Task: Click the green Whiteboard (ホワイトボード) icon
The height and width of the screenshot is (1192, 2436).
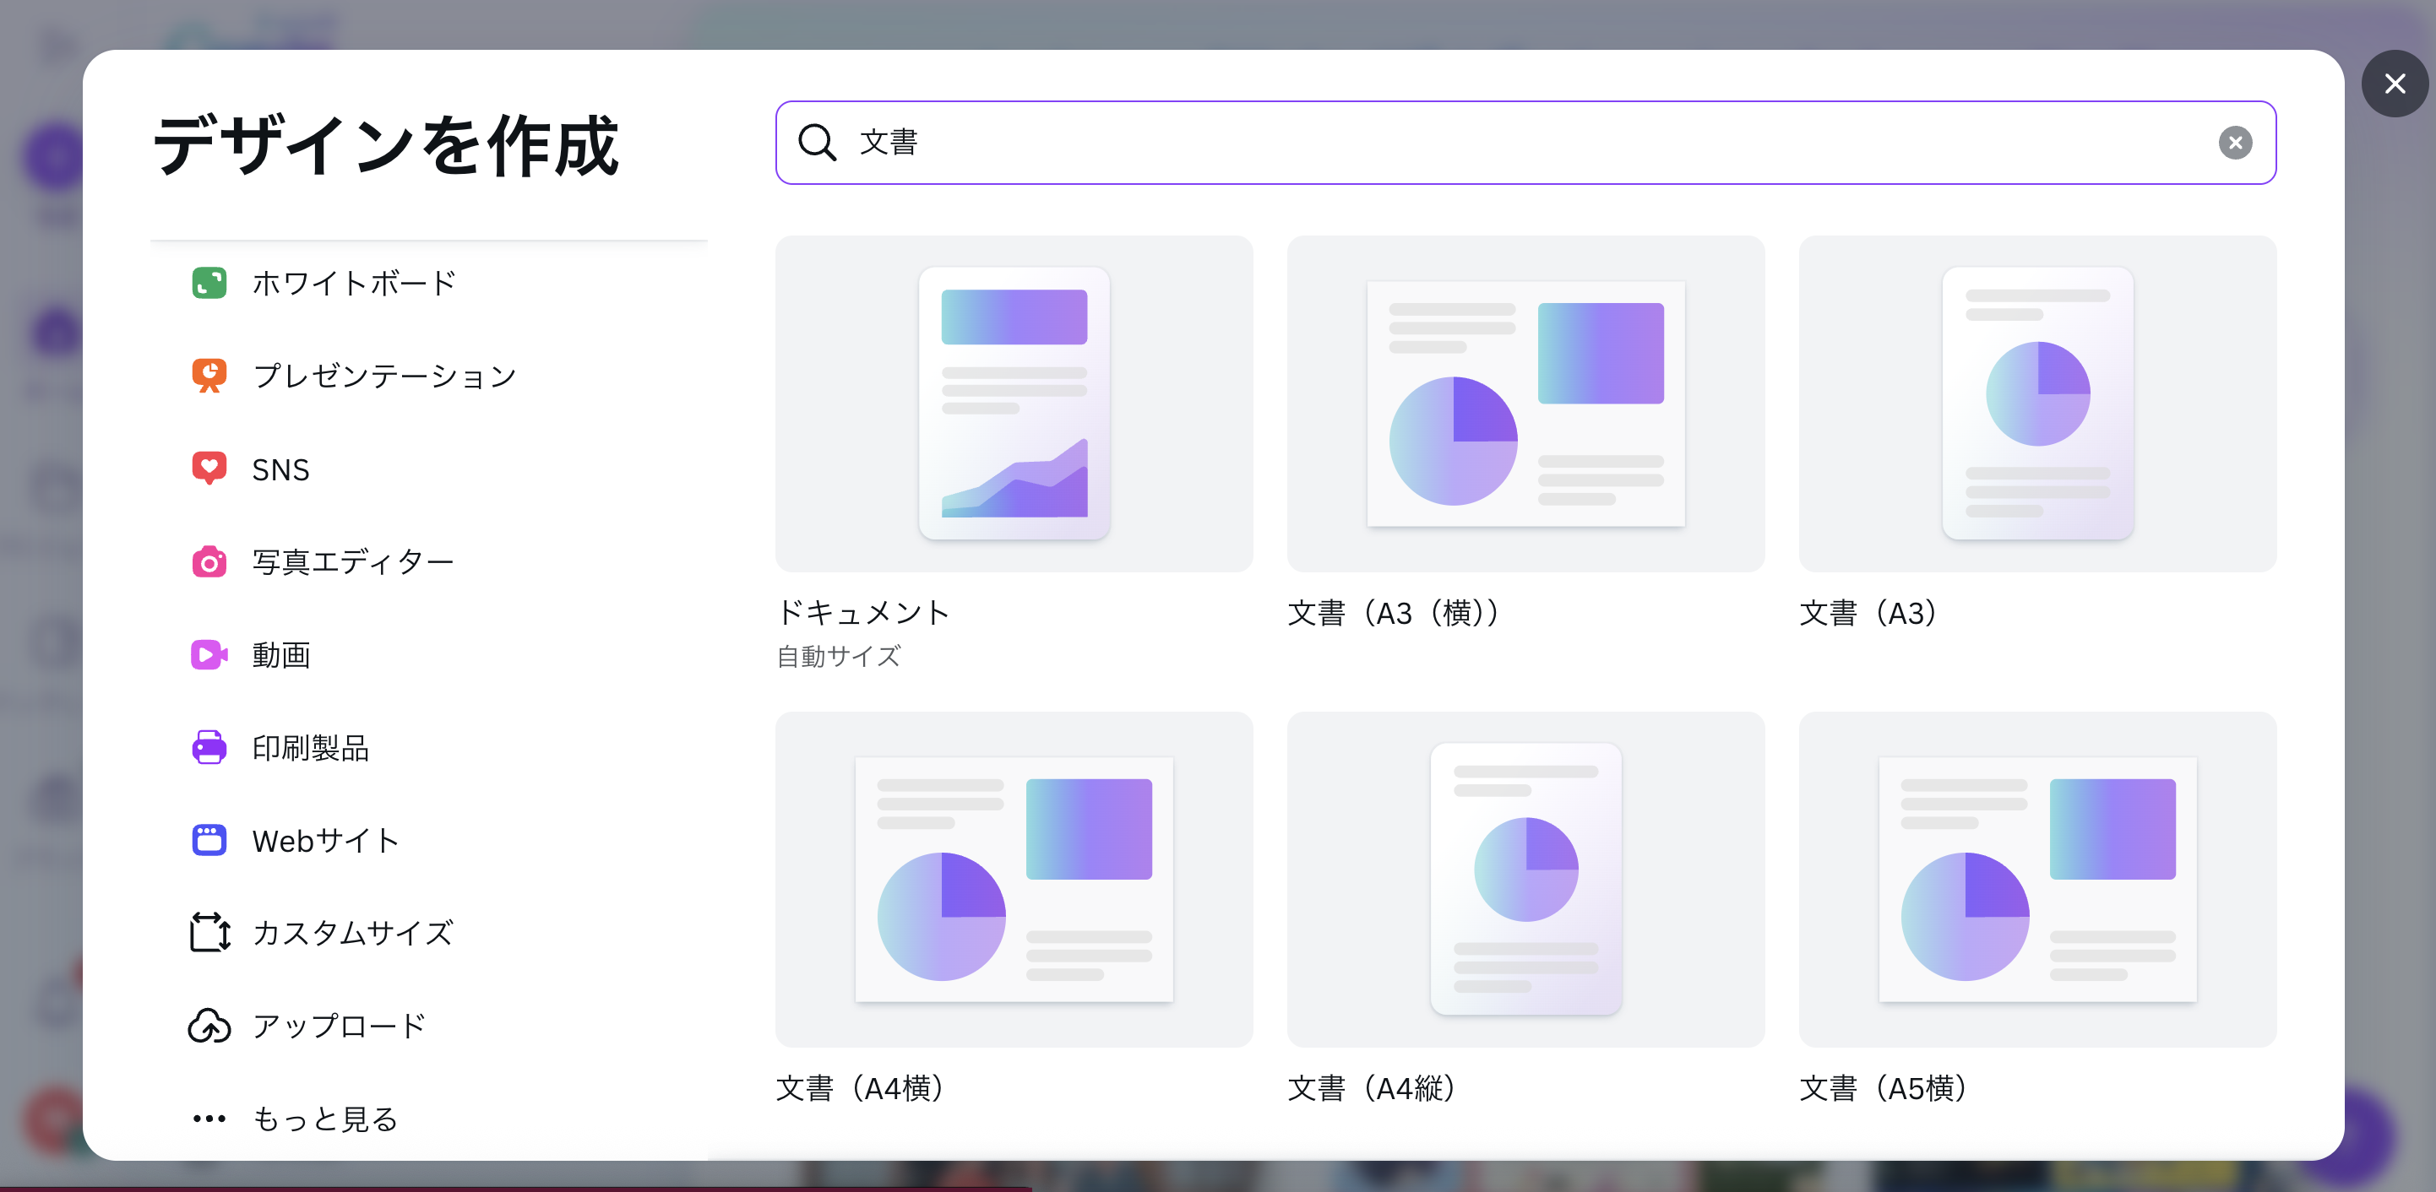Action: [209, 283]
